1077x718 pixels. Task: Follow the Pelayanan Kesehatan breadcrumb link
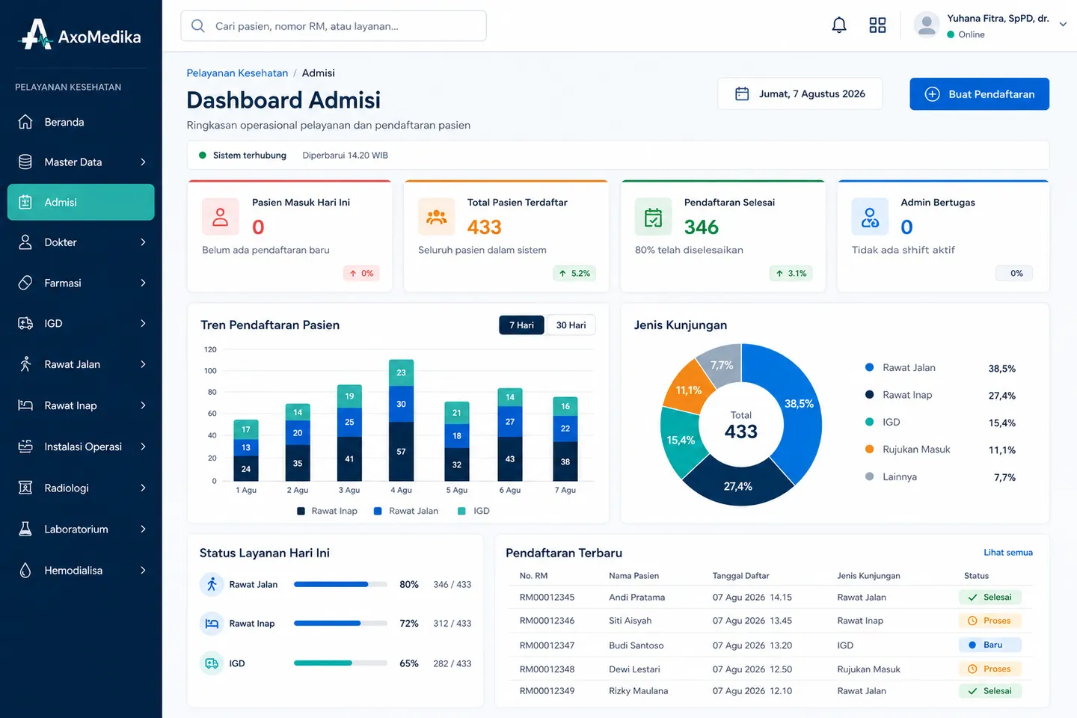coord(237,73)
